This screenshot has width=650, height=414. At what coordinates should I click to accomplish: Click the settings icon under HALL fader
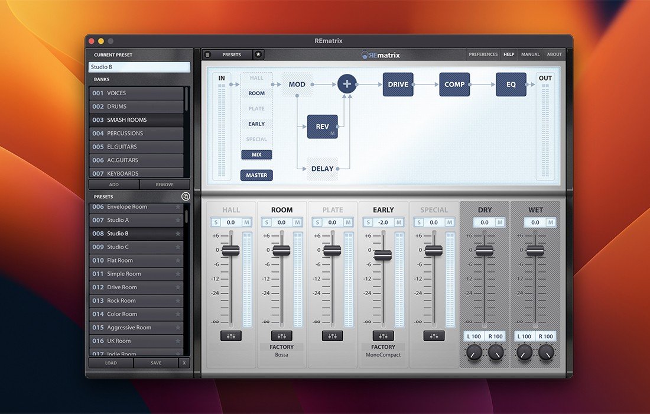(x=230, y=336)
